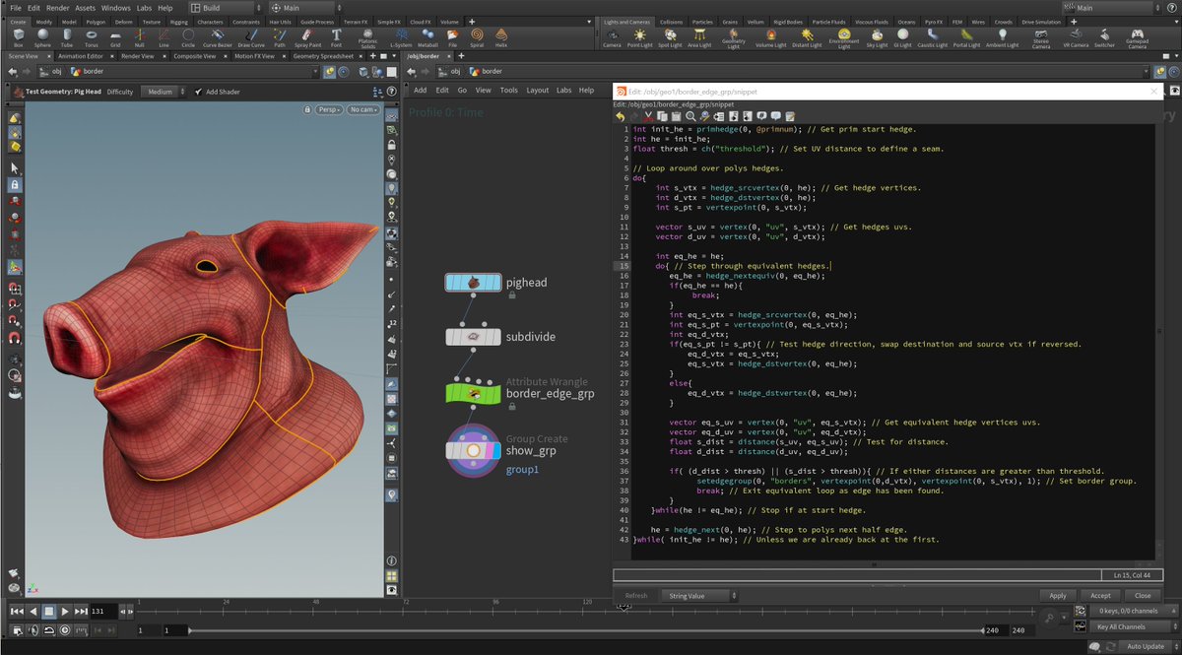Click Apply button in snippet editor
The width and height of the screenshot is (1182, 655).
(1058, 595)
